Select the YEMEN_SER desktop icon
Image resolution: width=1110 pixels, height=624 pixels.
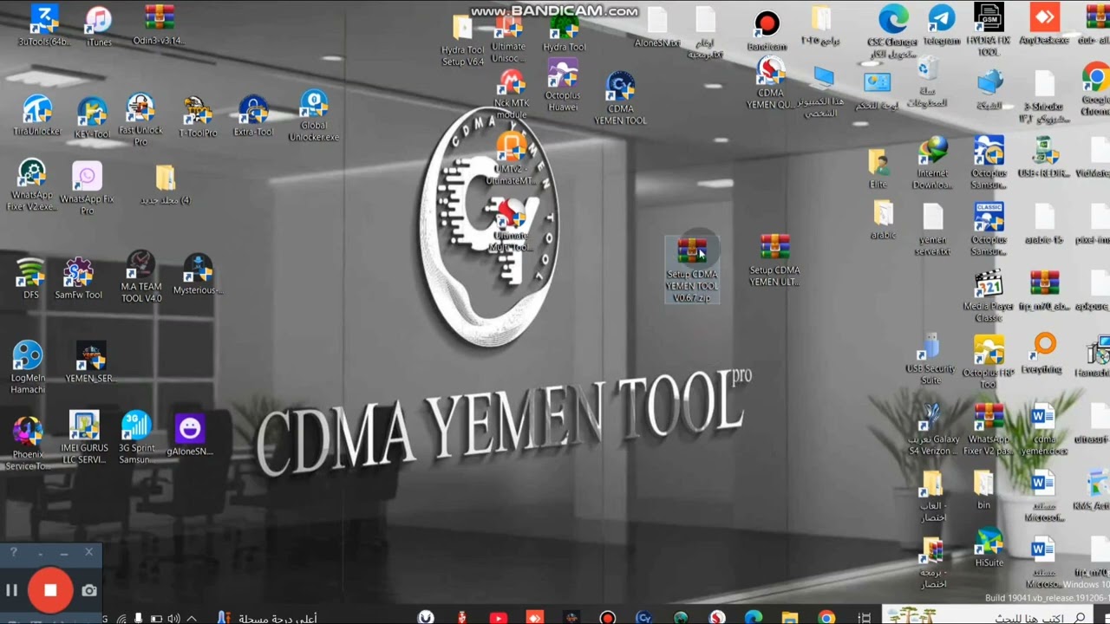(90, 362)
